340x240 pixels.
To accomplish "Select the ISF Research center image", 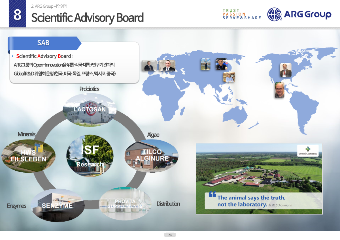I will pos(90,156).
